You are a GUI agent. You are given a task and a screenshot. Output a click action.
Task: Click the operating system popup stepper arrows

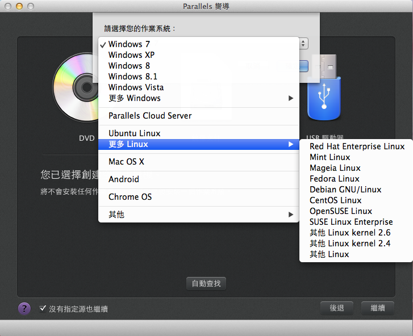303,43
